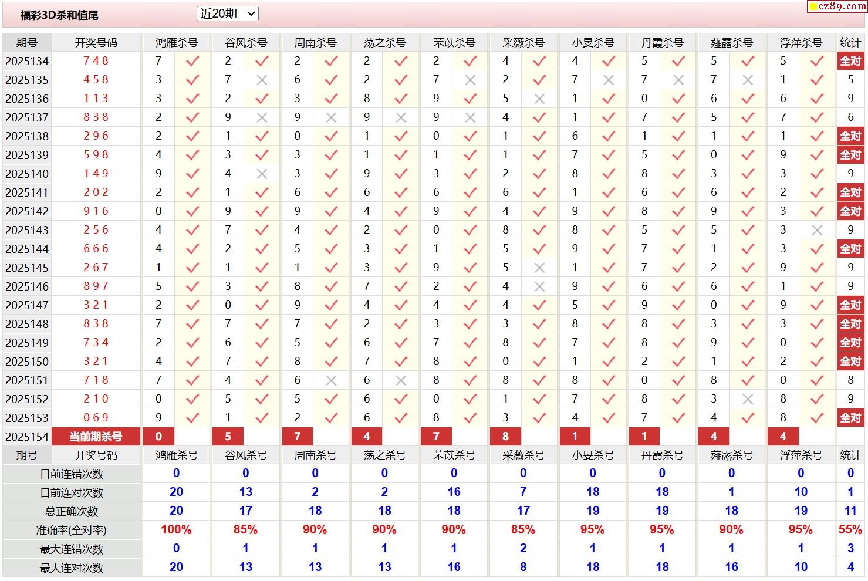Click the draw number 748
This screenshot has height=581, width=868.
click(96, 61)
